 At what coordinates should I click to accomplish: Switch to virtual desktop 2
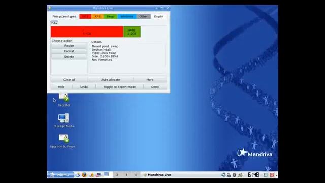click(117, 175)
